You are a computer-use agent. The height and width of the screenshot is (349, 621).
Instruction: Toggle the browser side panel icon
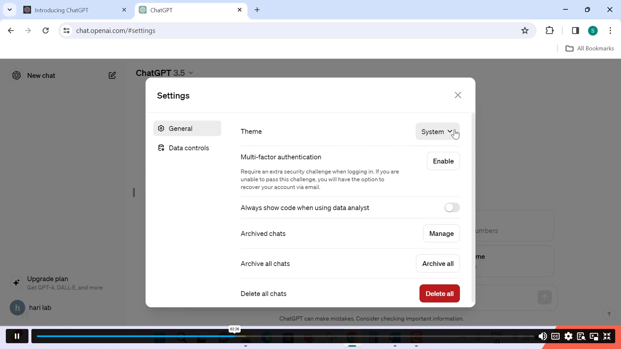pos(575,31)
